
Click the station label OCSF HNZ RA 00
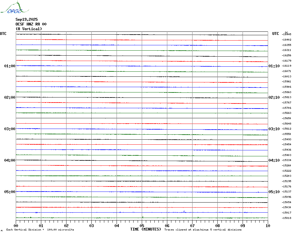31,24
